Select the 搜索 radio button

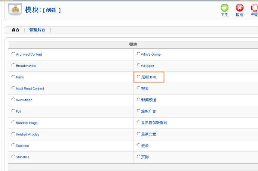[138, 88]
